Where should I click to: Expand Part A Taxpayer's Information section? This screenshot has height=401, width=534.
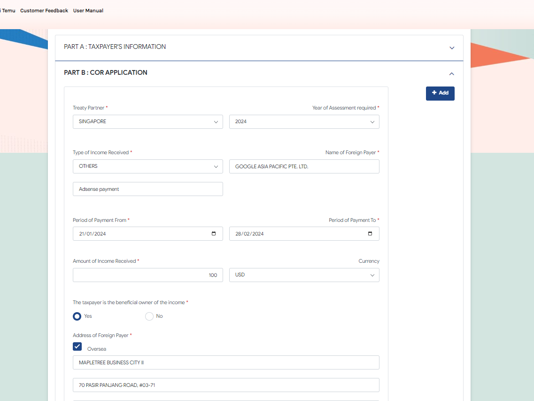click(x=452, y=47)
